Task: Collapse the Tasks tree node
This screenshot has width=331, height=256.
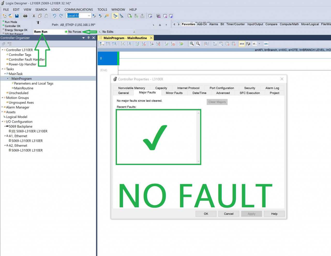Action: tap(2, 69)
